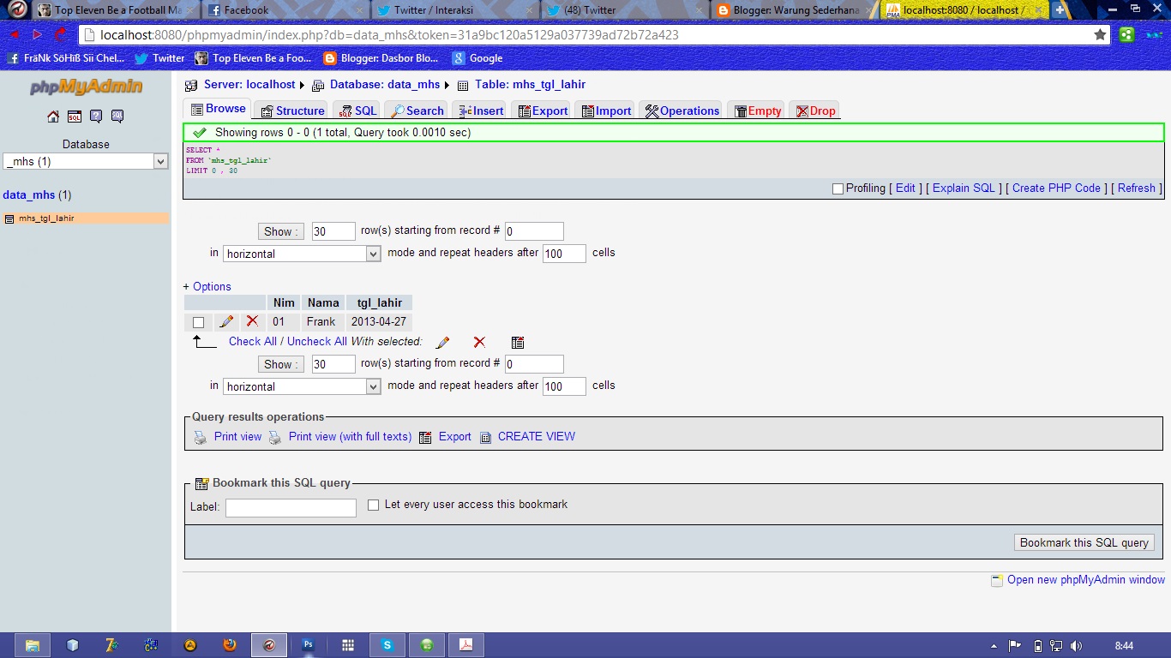
Task: Click Database: data_mhs breadcrumb link
Action: click(x=385, y=84)
